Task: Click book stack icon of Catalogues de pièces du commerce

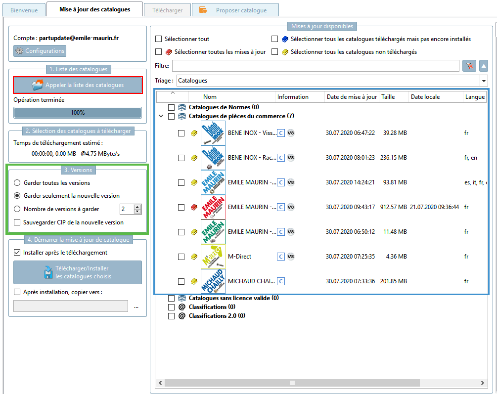Action: coord(182,116)
